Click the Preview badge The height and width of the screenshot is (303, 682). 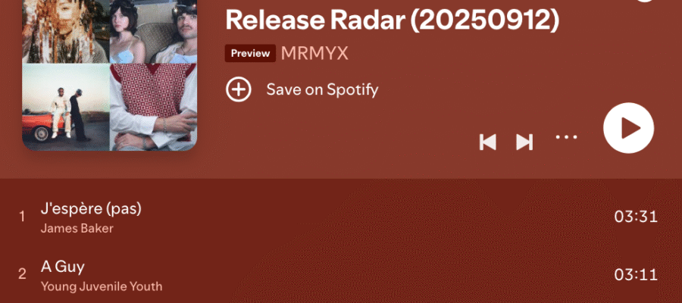pyautogui.click(x=250, y=54)
